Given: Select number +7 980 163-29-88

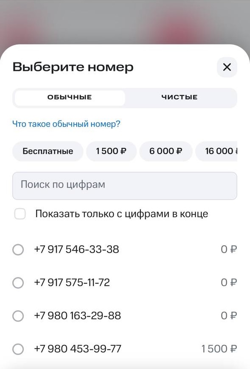Looking at the screenshot, I should pos(77,316).
